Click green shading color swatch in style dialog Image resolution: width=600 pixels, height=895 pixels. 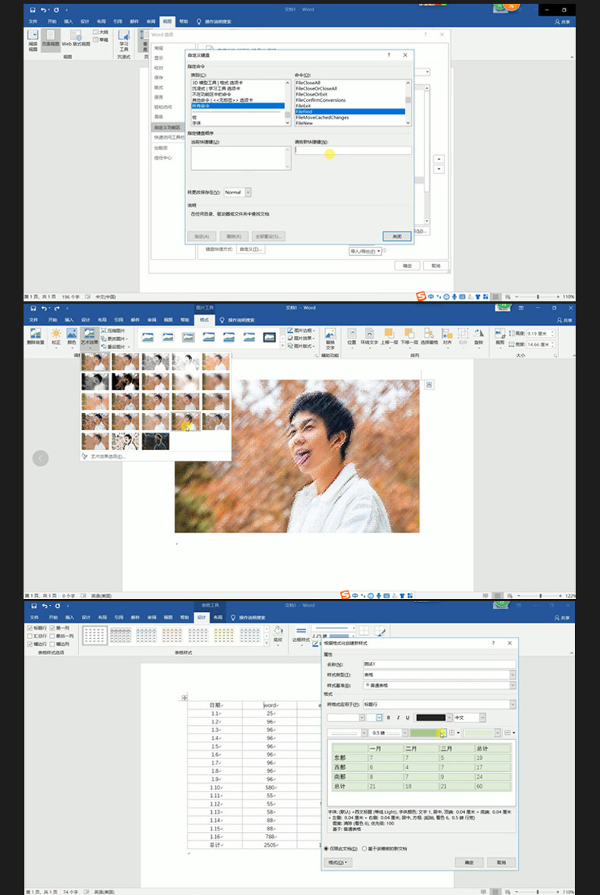coord(425,733)
